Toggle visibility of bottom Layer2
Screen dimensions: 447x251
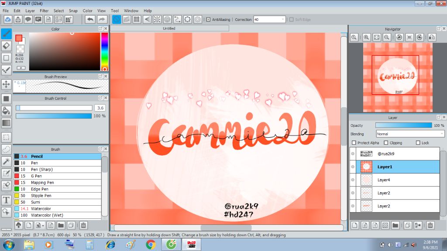click(x=353, y=206)
